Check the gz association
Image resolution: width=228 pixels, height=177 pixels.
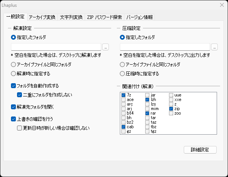click(123, 131)
